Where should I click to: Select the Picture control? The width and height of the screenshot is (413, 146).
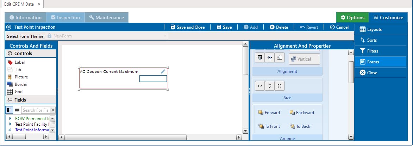tap(21, 77)
